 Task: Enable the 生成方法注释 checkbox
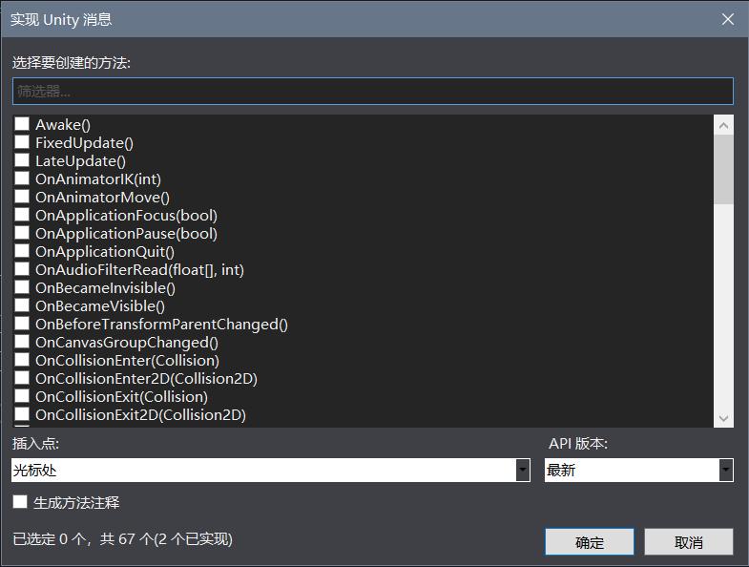pyautogui.click(x=20, y=502)
